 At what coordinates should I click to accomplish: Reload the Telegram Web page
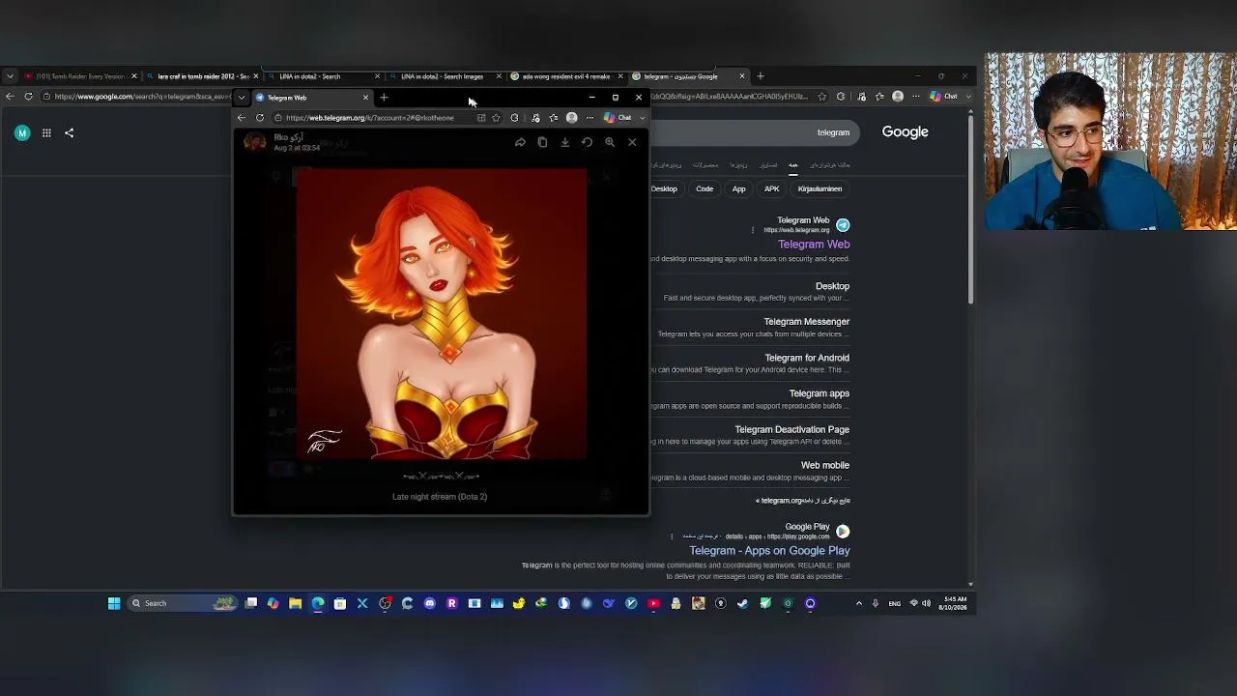[260, 118]
